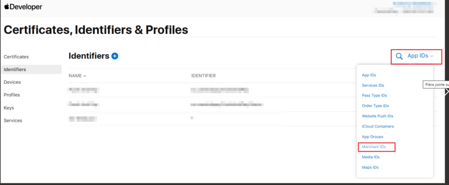Select Pass Type IDs option
Screen dimensions: 449x185
point(374,96)
